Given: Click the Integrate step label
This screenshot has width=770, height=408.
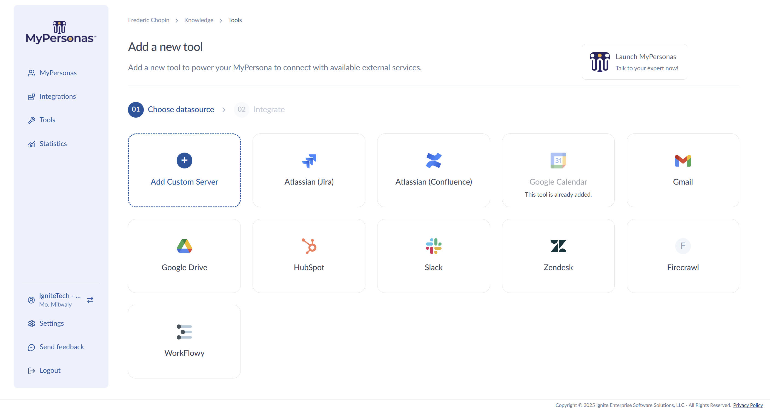Looking at the screenshot, I should [269, 110].
